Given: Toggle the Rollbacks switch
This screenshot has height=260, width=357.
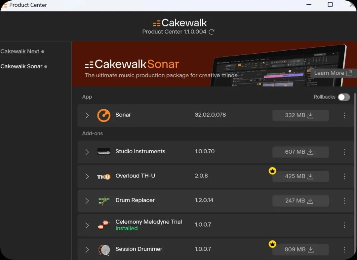Looking at the screenshot, I should click(x=344, y=97).
